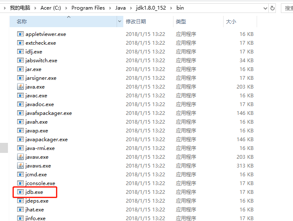Viewport: 293px width, 221px height.
Task: Select the file name jconsole.exe
Action: point(41,183)
